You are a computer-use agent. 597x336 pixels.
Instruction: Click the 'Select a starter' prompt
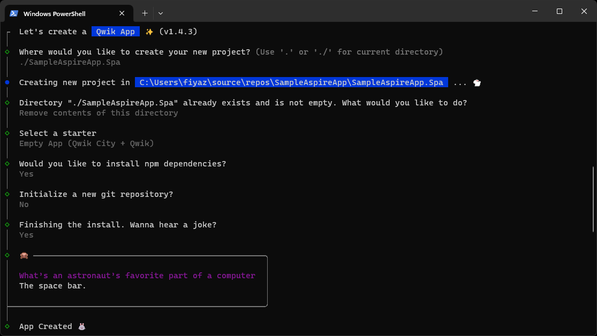coord(58,133)
